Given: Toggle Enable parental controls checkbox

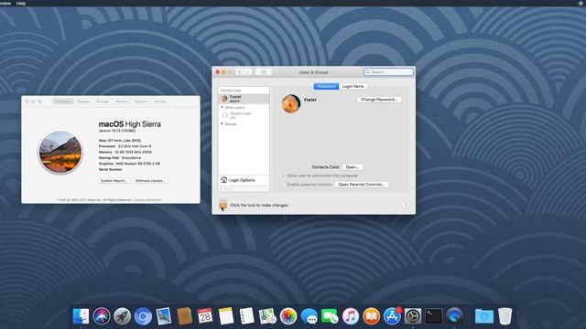Looking at the screenshot, I should click(284, 185).
